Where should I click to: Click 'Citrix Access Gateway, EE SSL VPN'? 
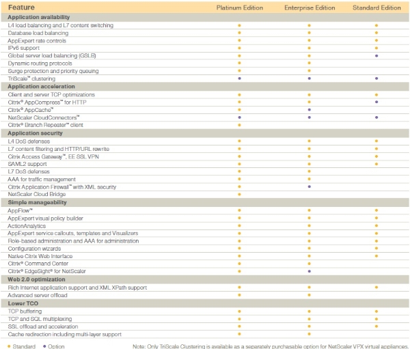coord(53,157)
